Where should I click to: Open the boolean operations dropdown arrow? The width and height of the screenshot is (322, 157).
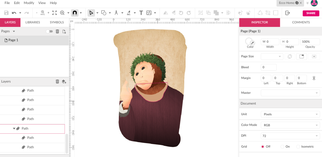(x=222, y=13)
